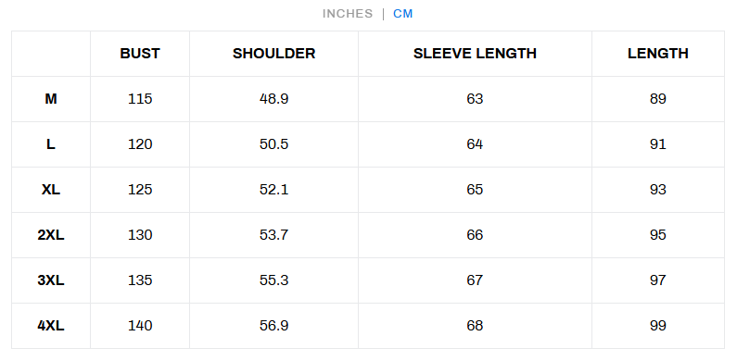737x361 pixels.
Task: Select the L size row label
Action: point(51,144)
